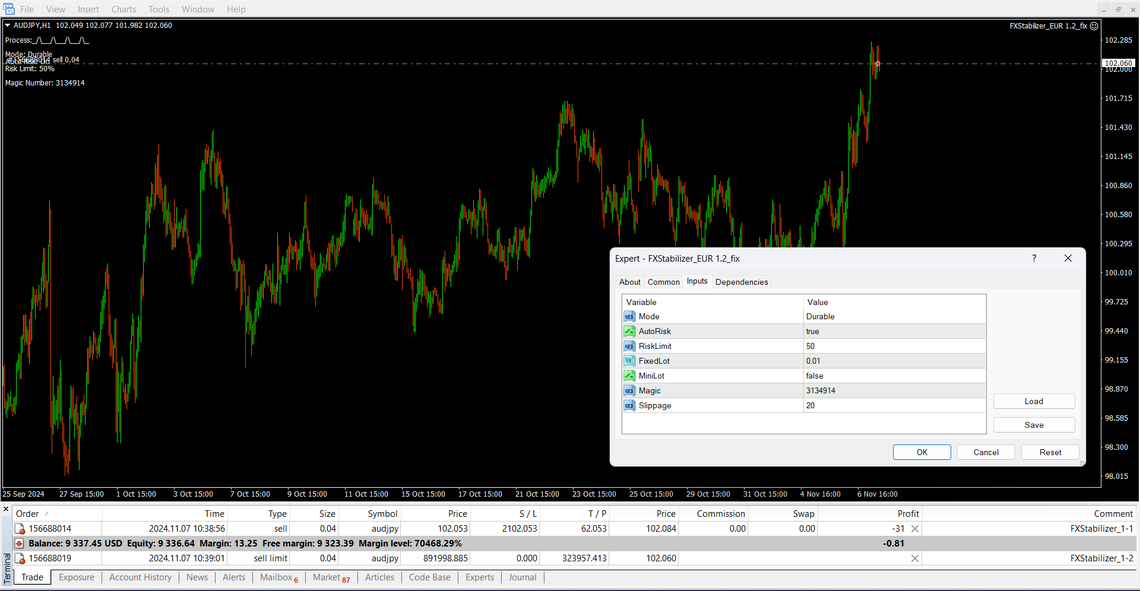Click the expert advisor smiley face icon
The width and height of the screenshot is (1140, 591).
tap(1094, 26)
